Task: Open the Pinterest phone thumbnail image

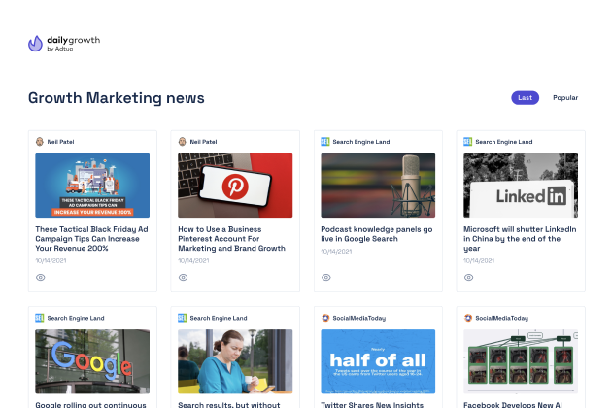Action: pyautogui.click(x=235, y=186)
